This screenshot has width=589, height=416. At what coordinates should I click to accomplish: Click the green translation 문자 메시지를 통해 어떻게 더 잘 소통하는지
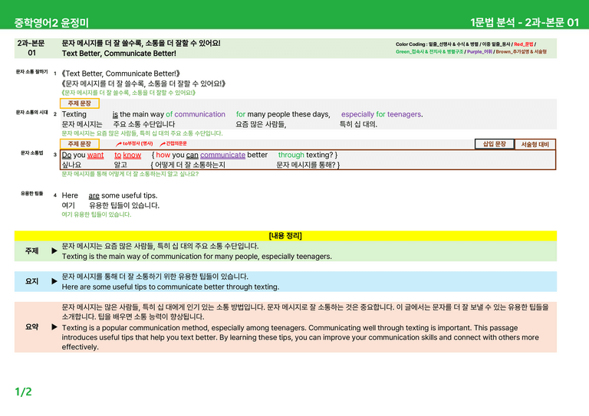[x=130, y=174]
